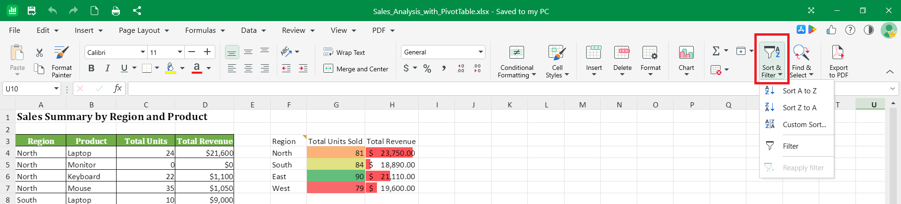The width and height of the screenshot is (901, 204).
Task: Expand the font color dropdown arrow
Action: (209, 68)
